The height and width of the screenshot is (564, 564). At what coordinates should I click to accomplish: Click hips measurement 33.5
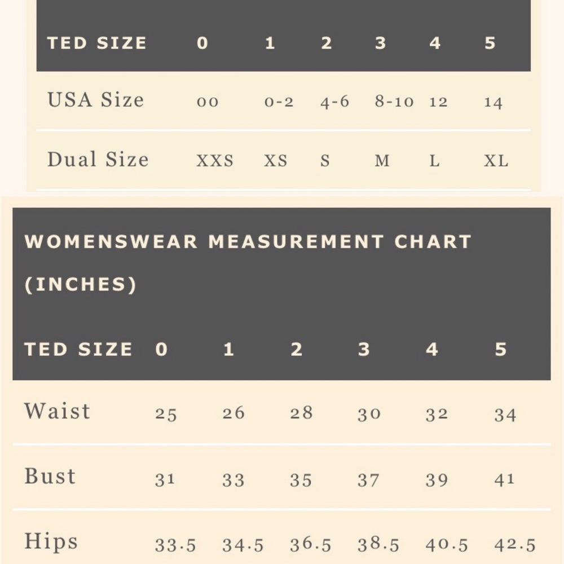coord(175,545)
